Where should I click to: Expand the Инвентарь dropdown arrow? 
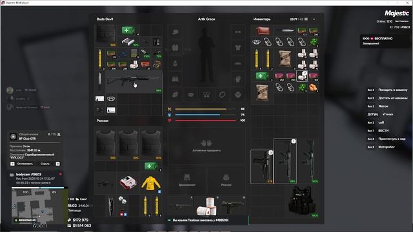(314, 19)
